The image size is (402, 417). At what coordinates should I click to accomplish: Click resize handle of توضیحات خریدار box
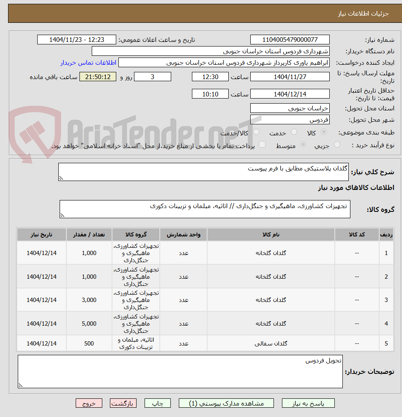(x=20, y=385)
